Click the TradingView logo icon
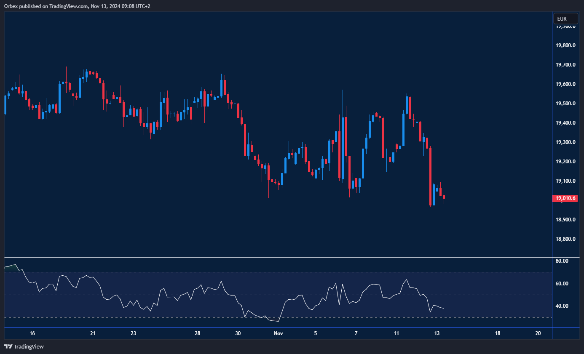Image resolution: width=584 pixels, height=354 pixels. pos(8,346)
